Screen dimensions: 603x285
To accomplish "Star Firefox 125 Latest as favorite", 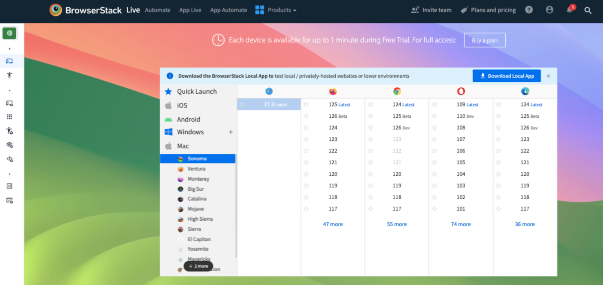I will (306, 105).
